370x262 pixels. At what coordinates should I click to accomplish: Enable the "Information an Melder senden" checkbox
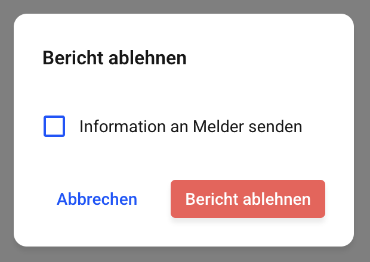coord(54,126)
